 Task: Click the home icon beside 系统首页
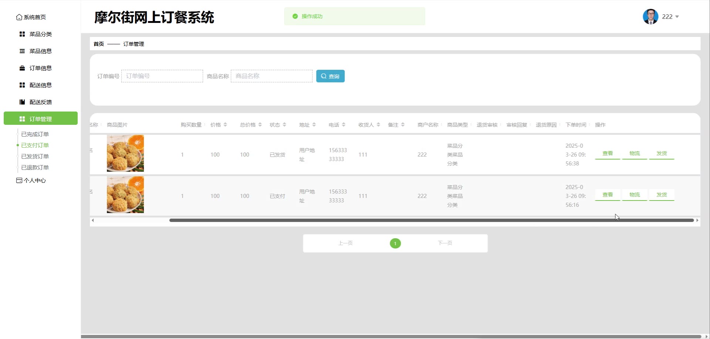tap(19, 17)
